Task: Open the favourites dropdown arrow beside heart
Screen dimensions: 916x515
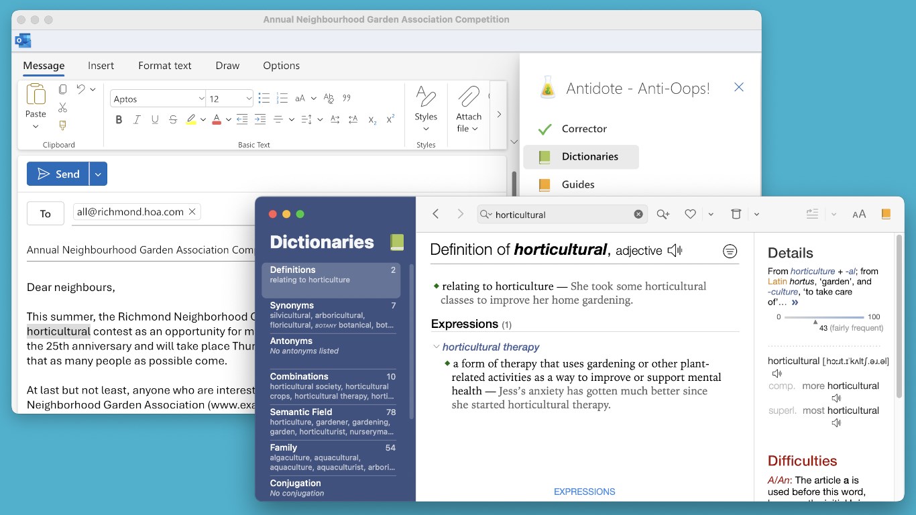Action: point(711,215)
